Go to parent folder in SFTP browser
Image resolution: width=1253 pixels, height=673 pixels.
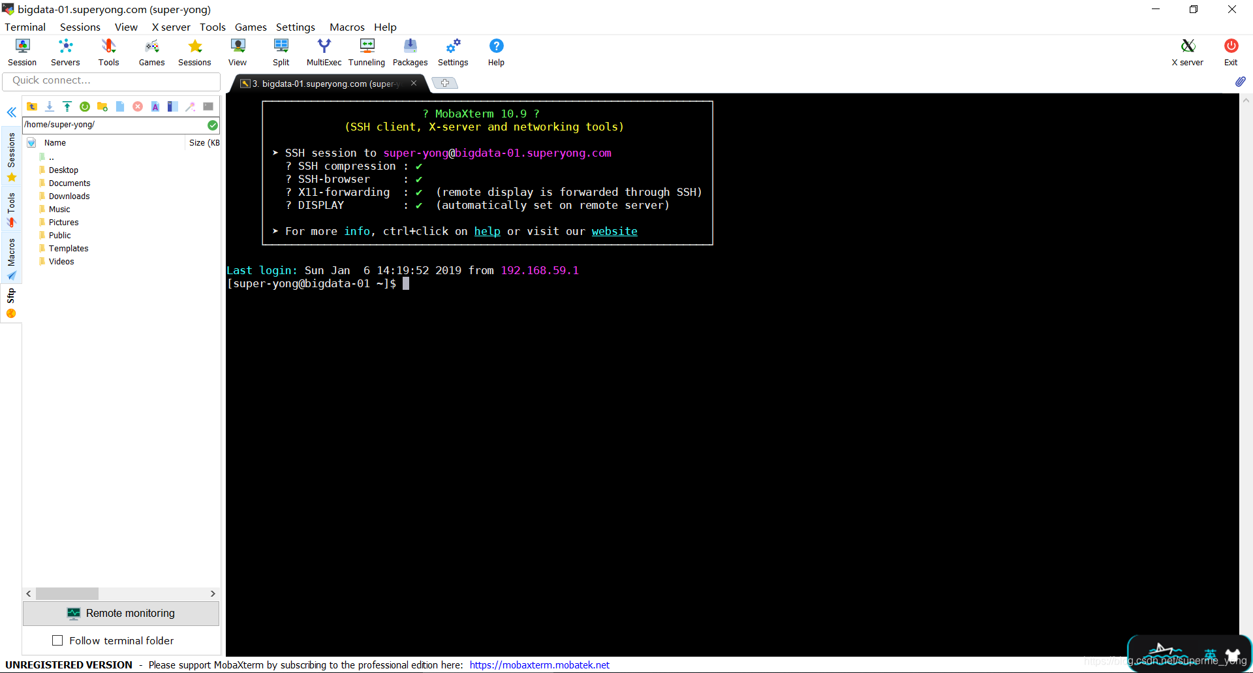pyautogui.click(x=32, y=106)
